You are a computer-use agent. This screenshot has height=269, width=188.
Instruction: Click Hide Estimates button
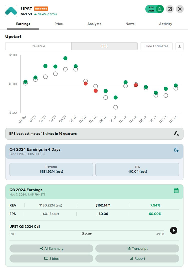(157, 46)
